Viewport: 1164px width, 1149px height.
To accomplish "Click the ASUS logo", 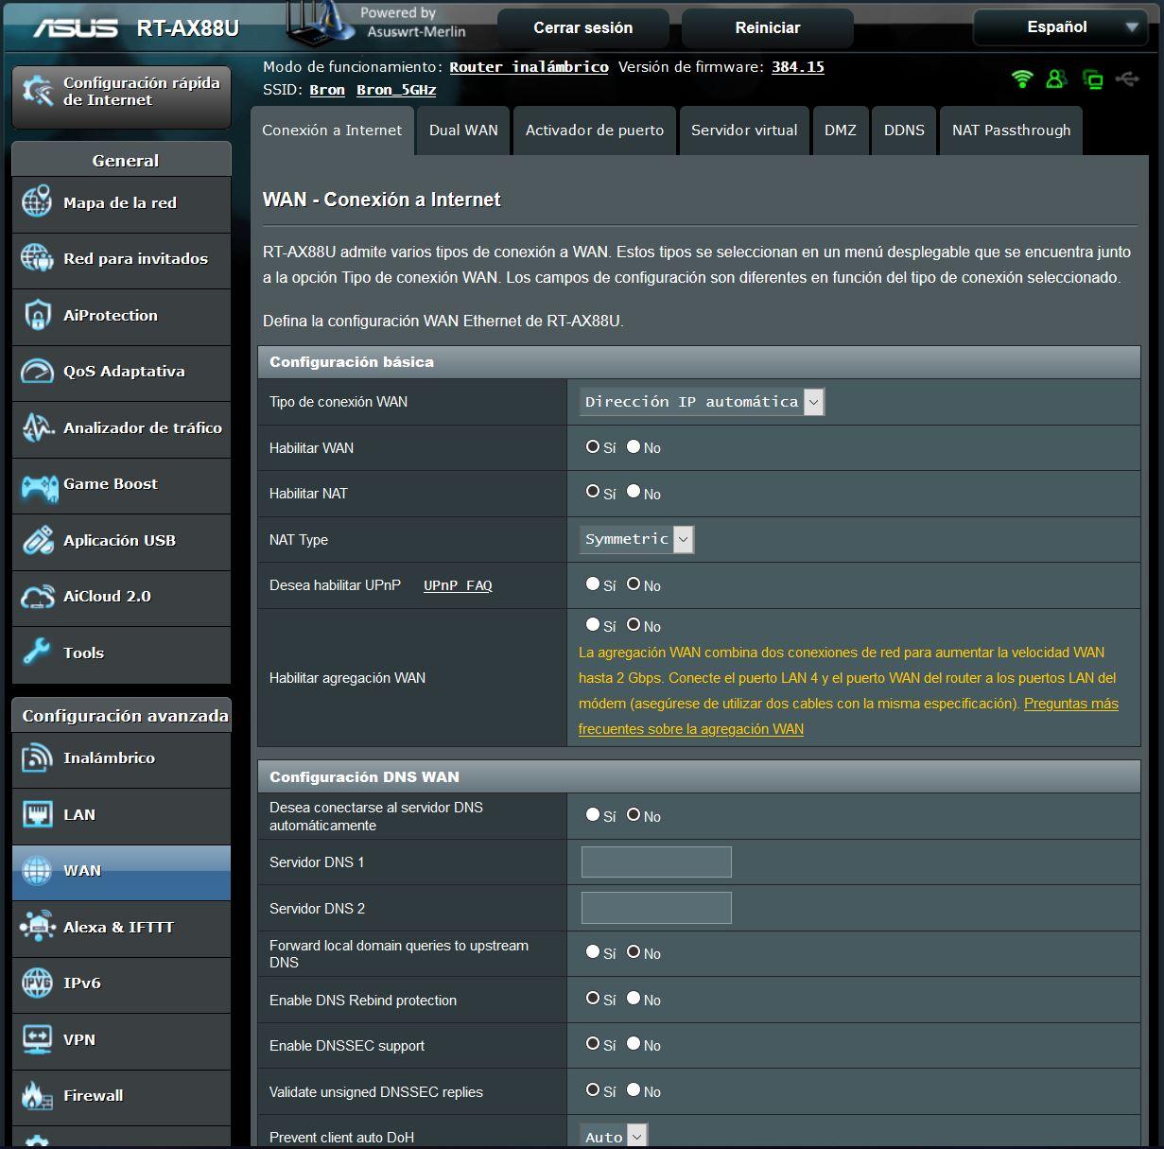I will click(x=76, y=28).
